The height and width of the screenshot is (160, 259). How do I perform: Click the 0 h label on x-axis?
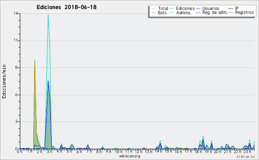coord(20,152)
